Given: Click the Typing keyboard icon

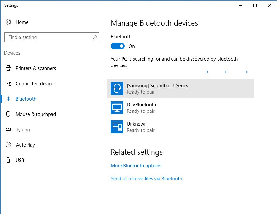Looking at the screenshot, I should (x=8, y=130).
